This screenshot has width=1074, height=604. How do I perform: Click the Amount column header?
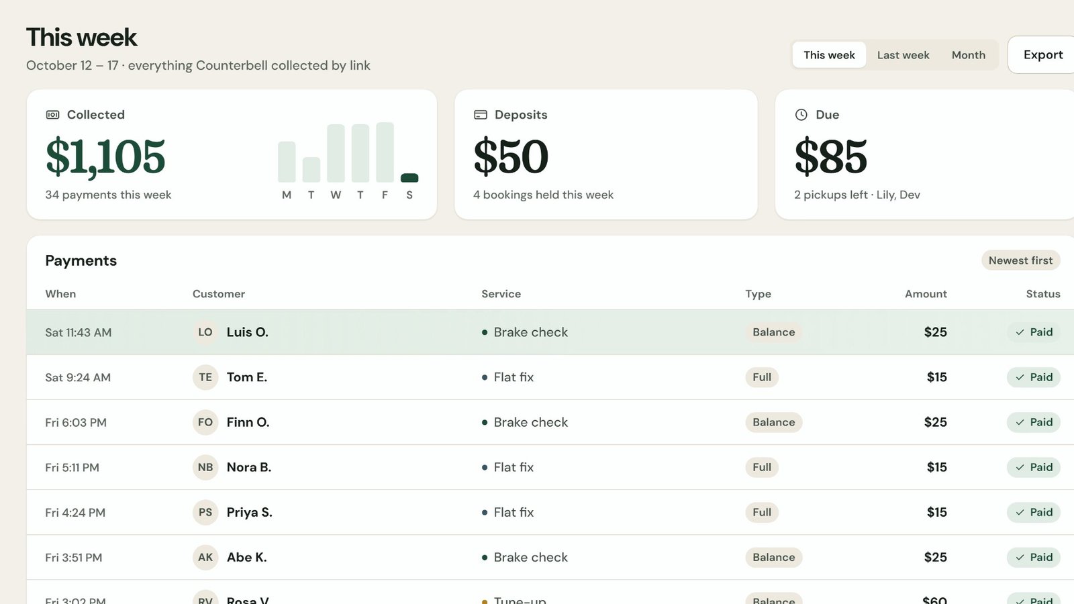(926, 294)
